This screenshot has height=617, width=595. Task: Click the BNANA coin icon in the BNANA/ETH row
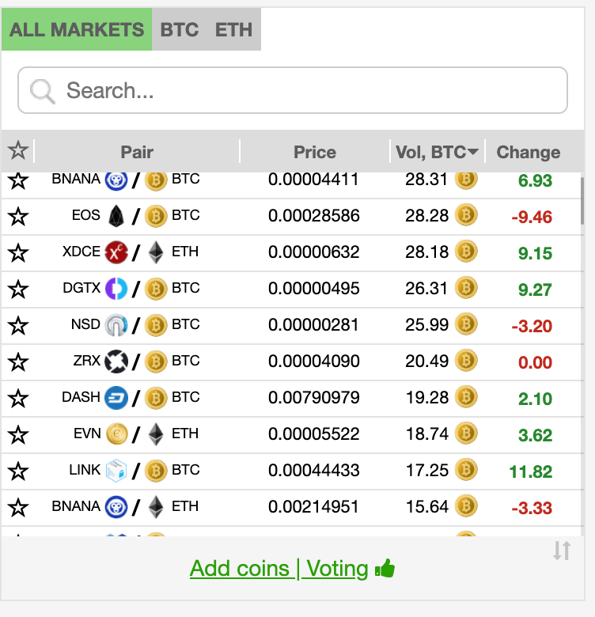116,507
